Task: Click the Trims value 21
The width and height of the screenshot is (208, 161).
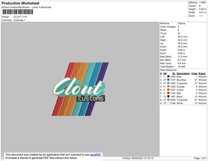Action: pyautogui.click(x=179, y=33)
